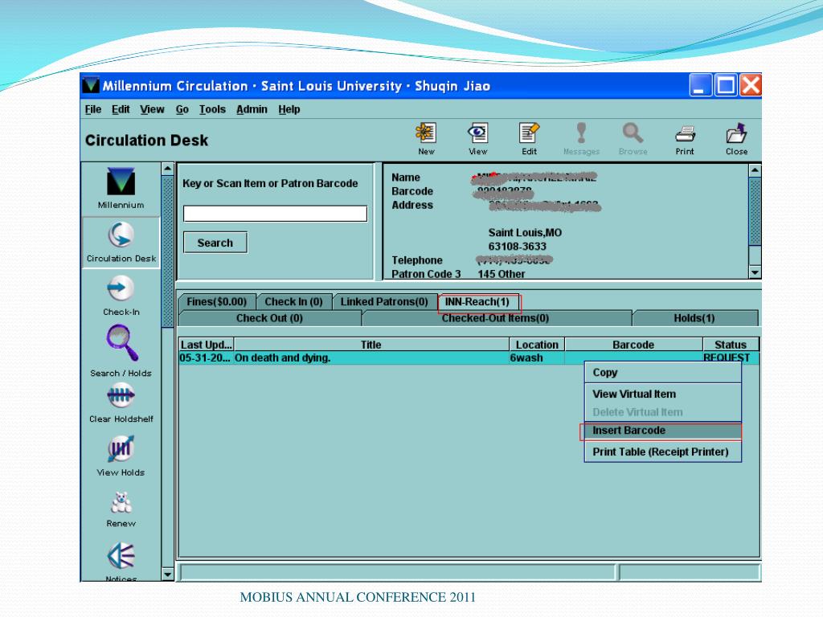Click the patron info scroll down arrow
This screenshot has height=617, width=823.
click(755, 272)
